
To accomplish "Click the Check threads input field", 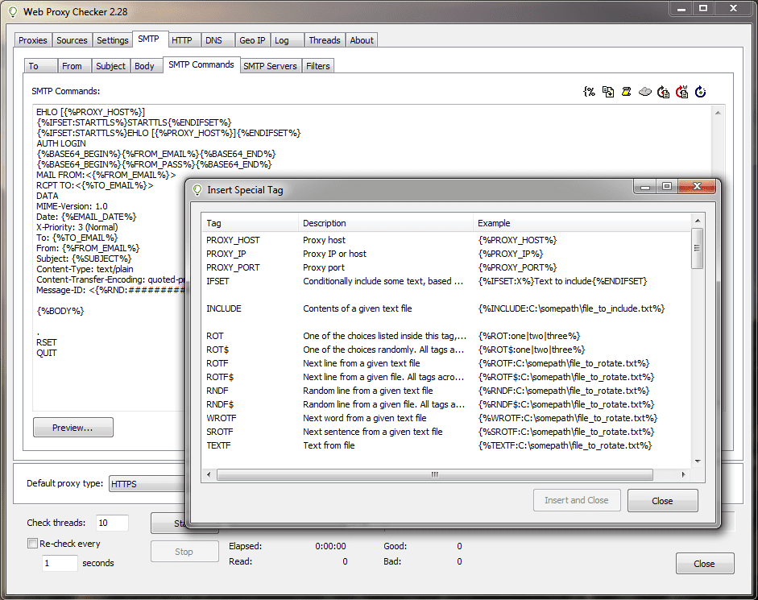I will (112, 523).
